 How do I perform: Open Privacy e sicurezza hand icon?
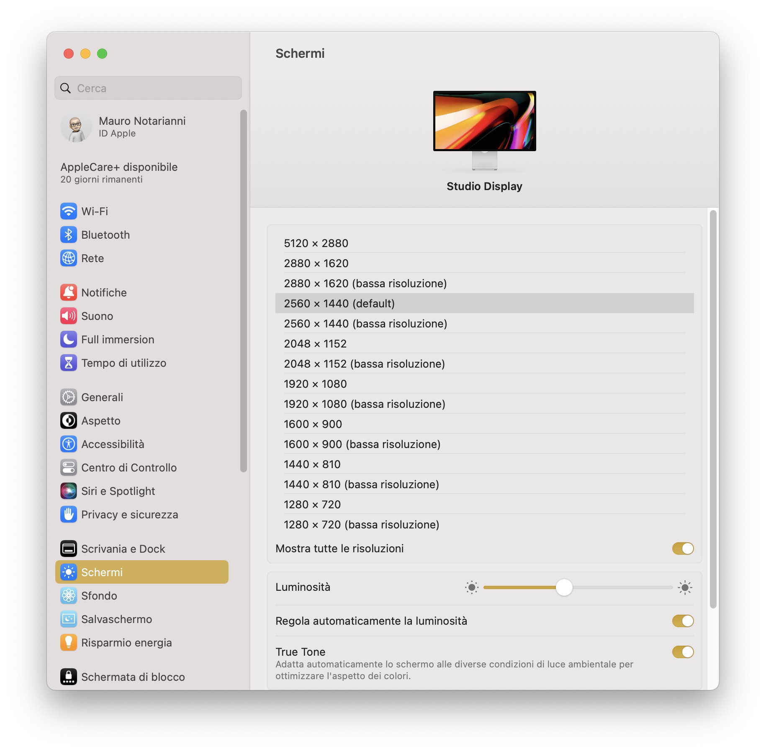click(69, 514)
